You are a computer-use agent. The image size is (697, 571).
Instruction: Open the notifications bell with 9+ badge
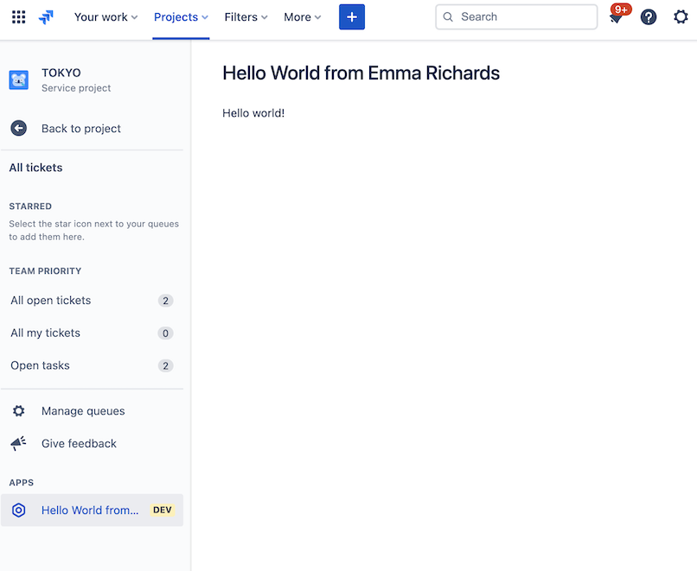coord(617,16)
